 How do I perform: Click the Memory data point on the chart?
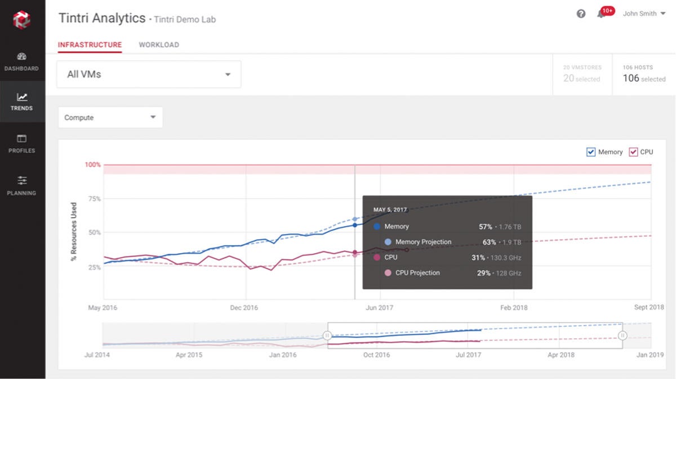click(x=355, y=225)
